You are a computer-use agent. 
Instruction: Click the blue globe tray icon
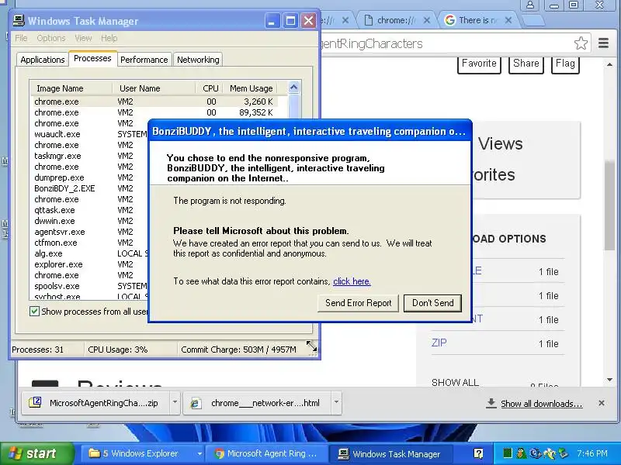pyautogui.click(x=535, y=453)
